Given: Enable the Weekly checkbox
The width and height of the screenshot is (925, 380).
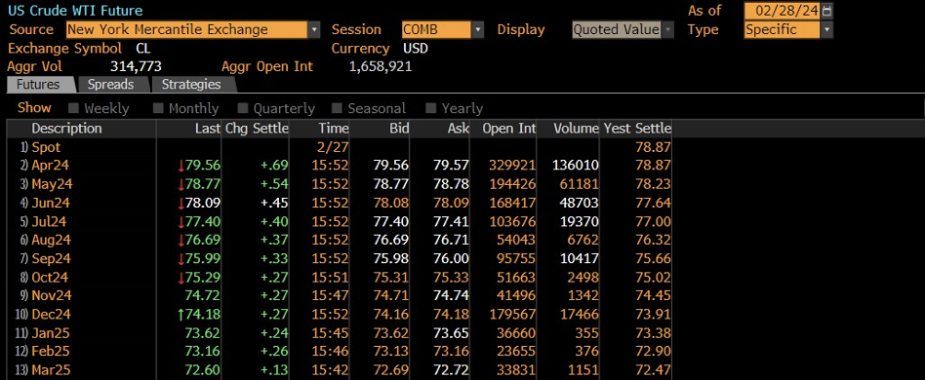Looking at the screenshot, I should click(x=74, y=108).
